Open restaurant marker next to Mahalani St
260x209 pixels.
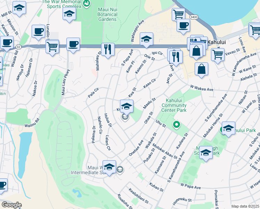(x=108, y=51)
